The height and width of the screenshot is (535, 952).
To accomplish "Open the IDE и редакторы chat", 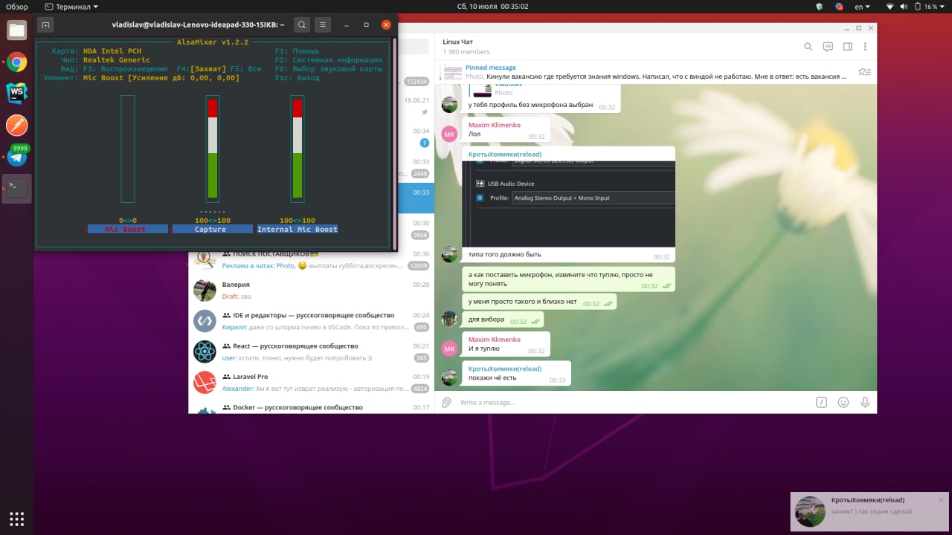I will pyautogui.click(x=311, y=321).
